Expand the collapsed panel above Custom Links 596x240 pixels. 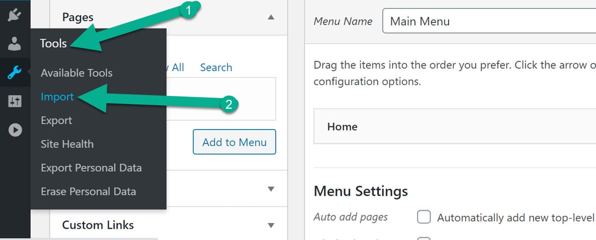point(271,189)
